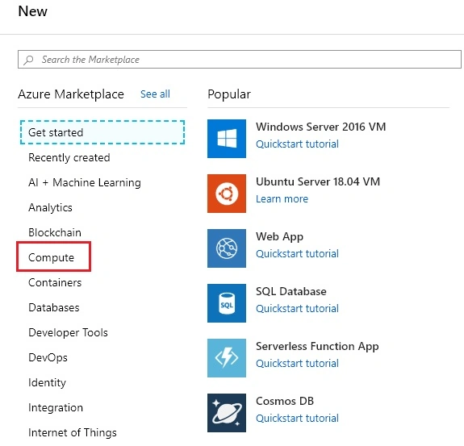This screenshot has height=446, width=464.
Task: Click the Web App globe icon
Action: tap(227, 248)
